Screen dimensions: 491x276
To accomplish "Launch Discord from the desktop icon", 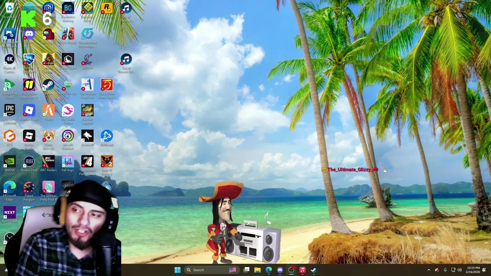I will (x=29, y=36).
